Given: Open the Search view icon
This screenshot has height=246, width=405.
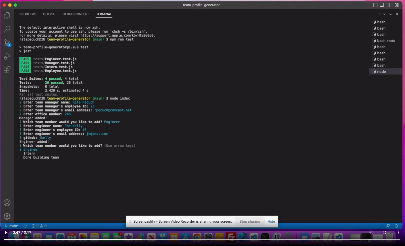Looking at the screenshot, I should tap(7, 29).
